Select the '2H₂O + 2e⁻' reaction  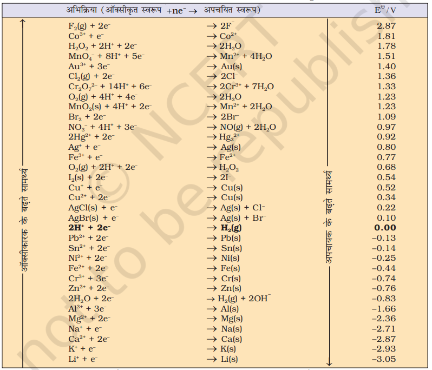point(91,299)
